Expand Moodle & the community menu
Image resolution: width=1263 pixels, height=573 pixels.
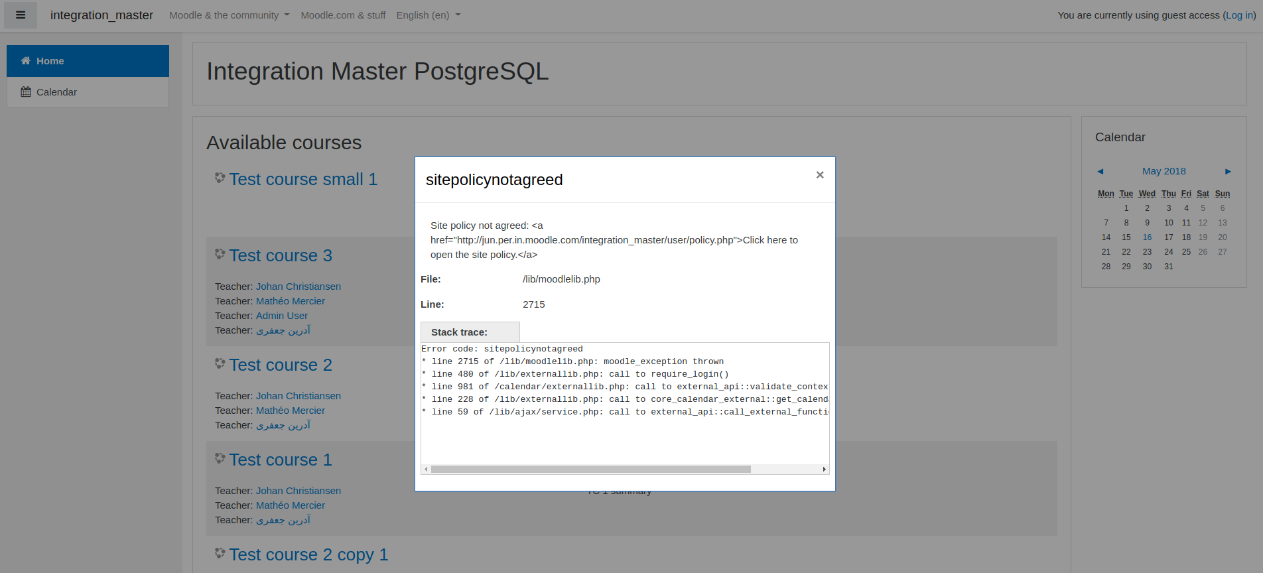[229, 15]
